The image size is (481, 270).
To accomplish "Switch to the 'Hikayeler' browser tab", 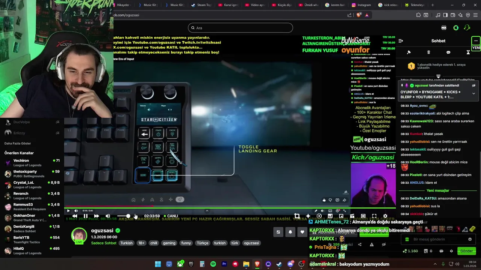I will click(x=123, y=5).
